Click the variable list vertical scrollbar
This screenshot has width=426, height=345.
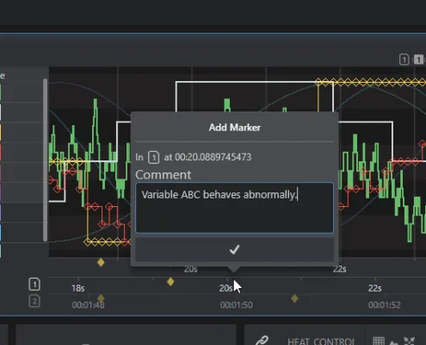(x=45, y=160)
